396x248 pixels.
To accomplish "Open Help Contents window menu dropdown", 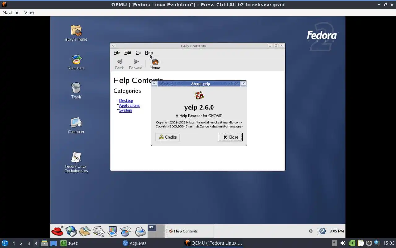I will coord(113,46).
